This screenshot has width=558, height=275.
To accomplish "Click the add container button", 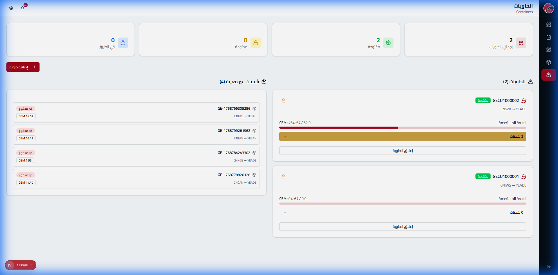I will tap(23, 67).
